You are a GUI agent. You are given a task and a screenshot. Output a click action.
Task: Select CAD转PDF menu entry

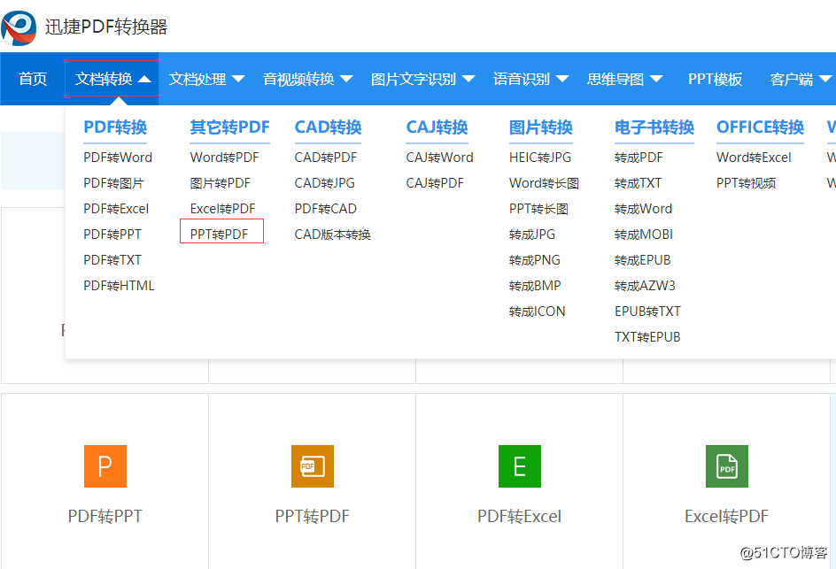326,158
